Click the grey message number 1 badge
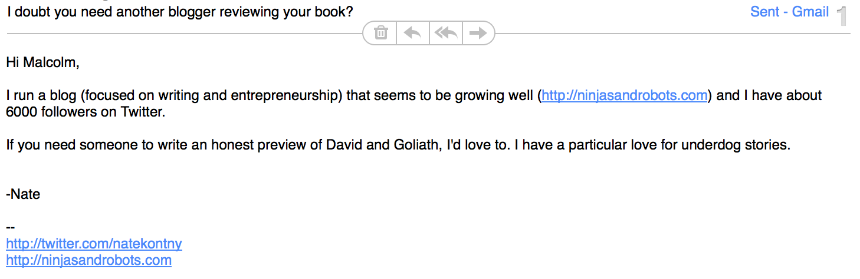This screenshot has height=279, width=860. pyautogui.click(x=842, y=16)
